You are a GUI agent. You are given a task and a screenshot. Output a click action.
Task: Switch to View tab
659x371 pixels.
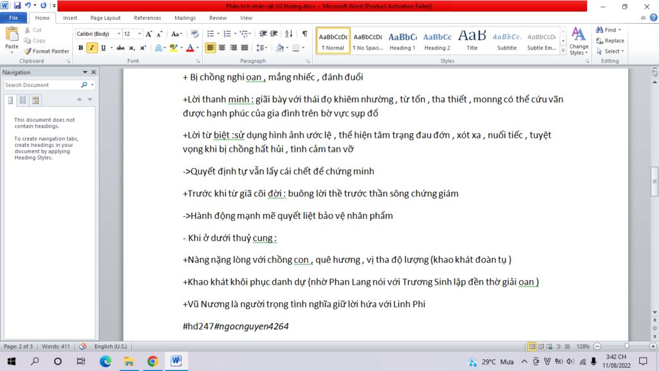[x=246, y=17]
